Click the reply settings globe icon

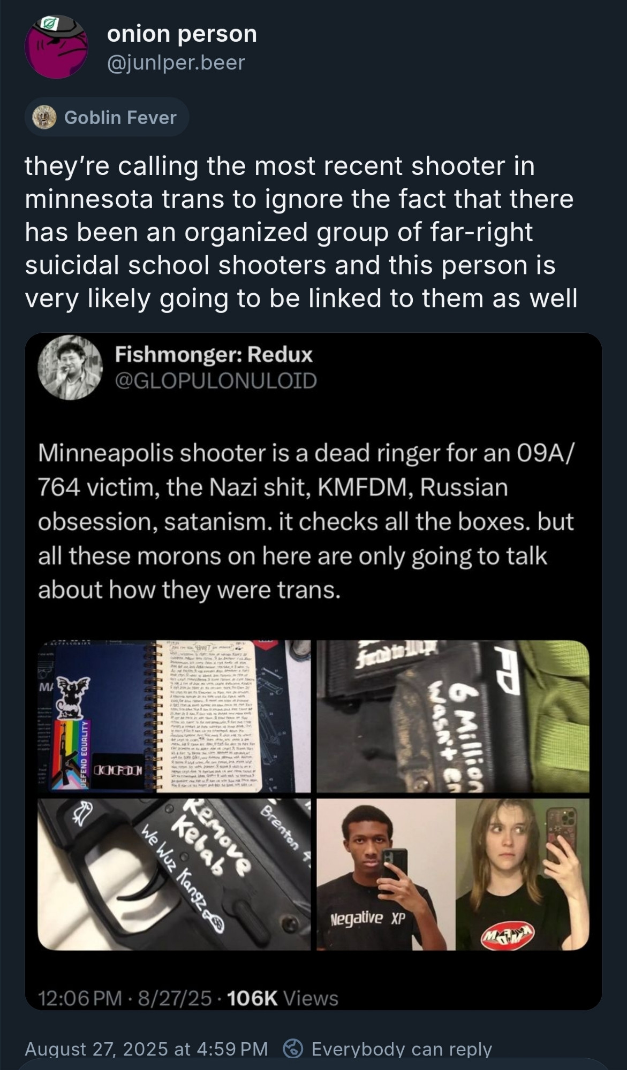[293, 1049]
